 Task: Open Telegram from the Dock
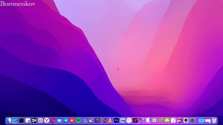[x=66, y=120]
